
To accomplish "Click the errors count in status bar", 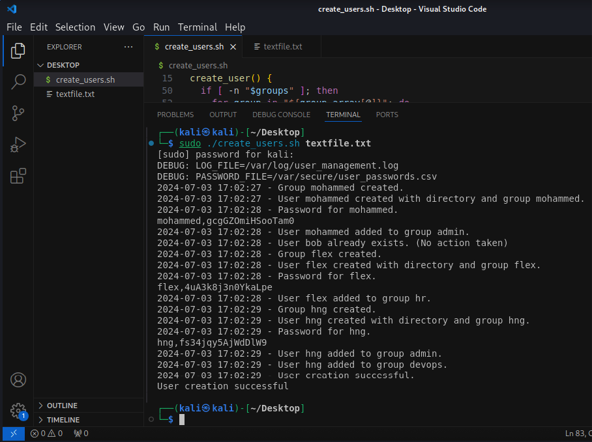I will click(x=38, y=434).
